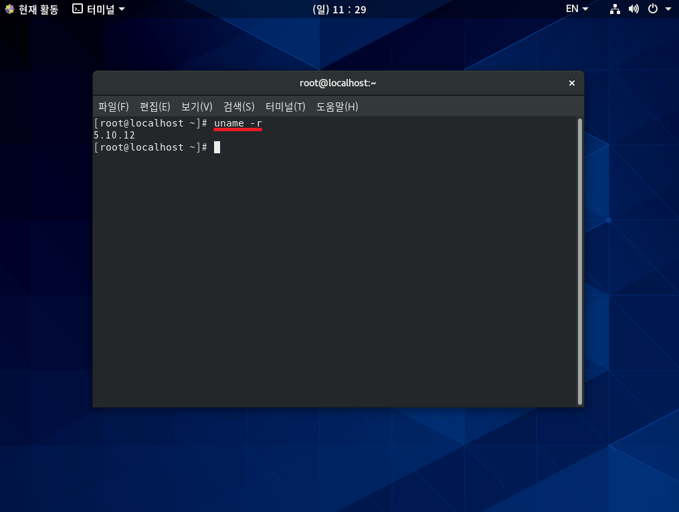Expand the system menu arrow
679x512 pixels.
tap(668, 9)
